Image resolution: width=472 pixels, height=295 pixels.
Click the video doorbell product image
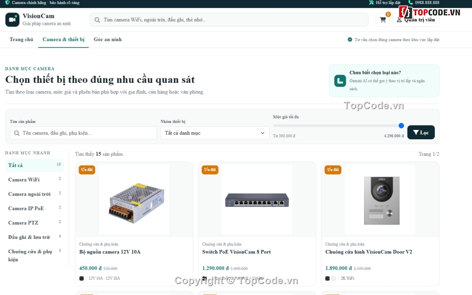(x=380, y=199)
